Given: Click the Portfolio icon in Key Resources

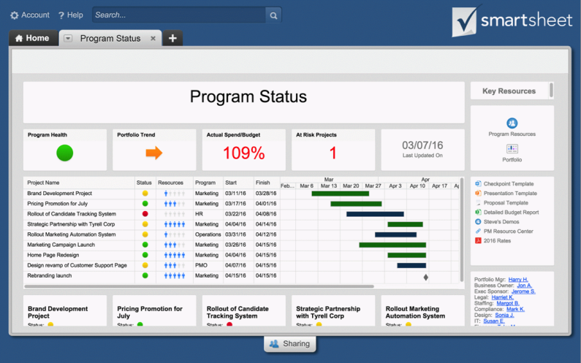Looking at the screenshot, I should [x=512, y=148].
